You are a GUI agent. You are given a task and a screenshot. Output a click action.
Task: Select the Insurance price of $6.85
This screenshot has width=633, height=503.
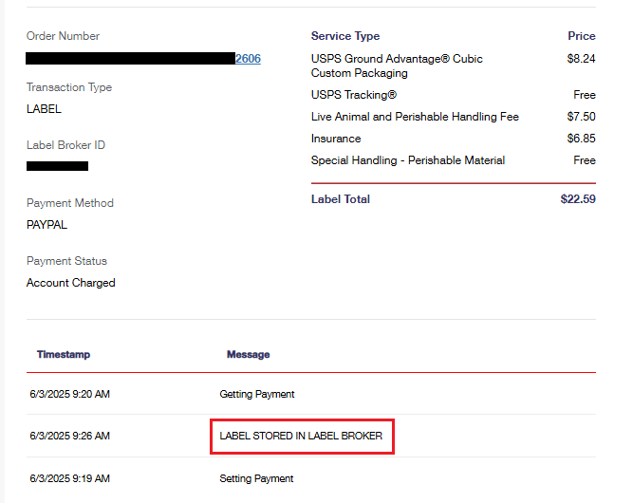[578, 139]
